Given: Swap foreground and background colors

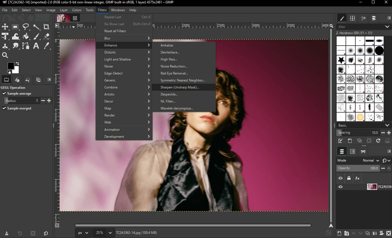Looking at the screenshot, I should pyautogui.click(x=17, y=64).
